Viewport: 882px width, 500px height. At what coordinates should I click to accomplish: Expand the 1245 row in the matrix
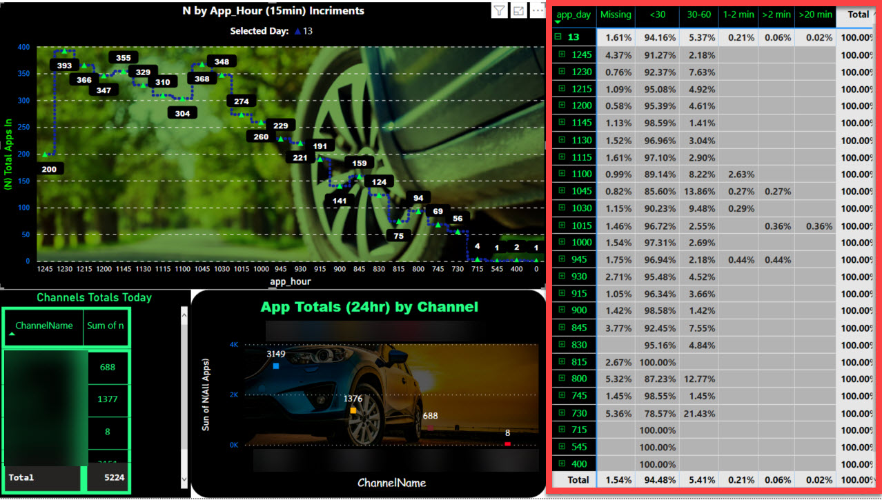[x=562, y=54]
